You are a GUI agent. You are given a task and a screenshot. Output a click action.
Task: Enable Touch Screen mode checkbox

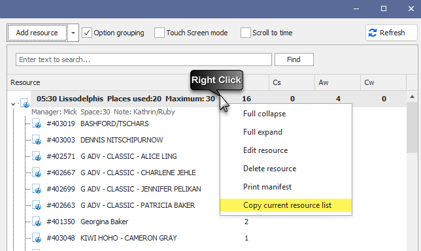click(160, 33)
